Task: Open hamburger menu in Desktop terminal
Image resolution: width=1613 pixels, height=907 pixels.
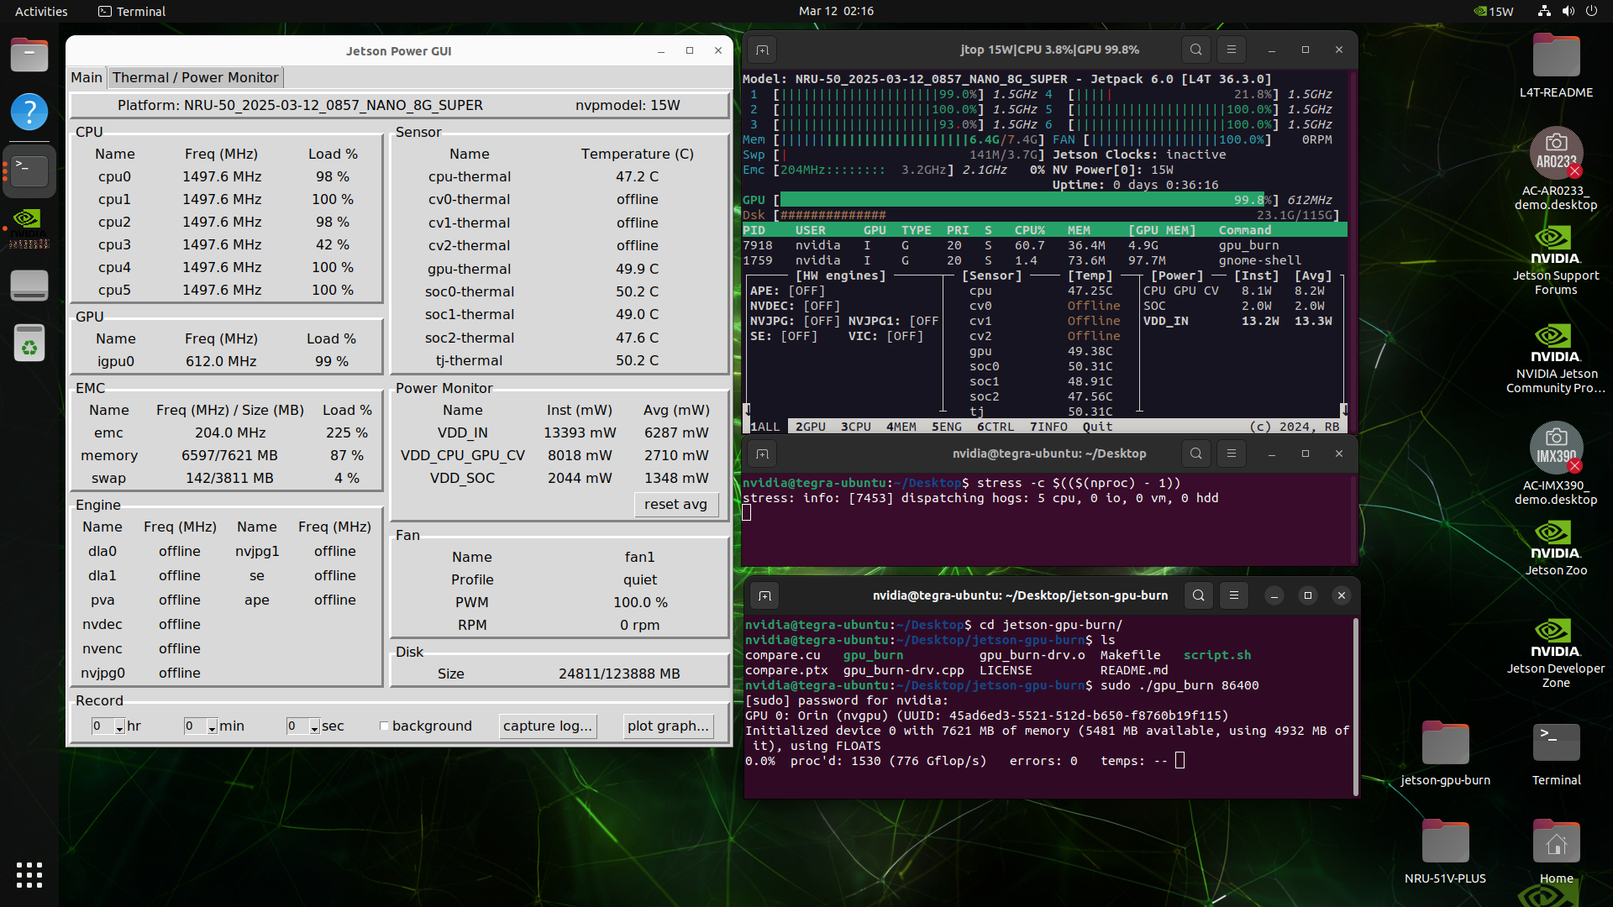Action: (1232, 453)
